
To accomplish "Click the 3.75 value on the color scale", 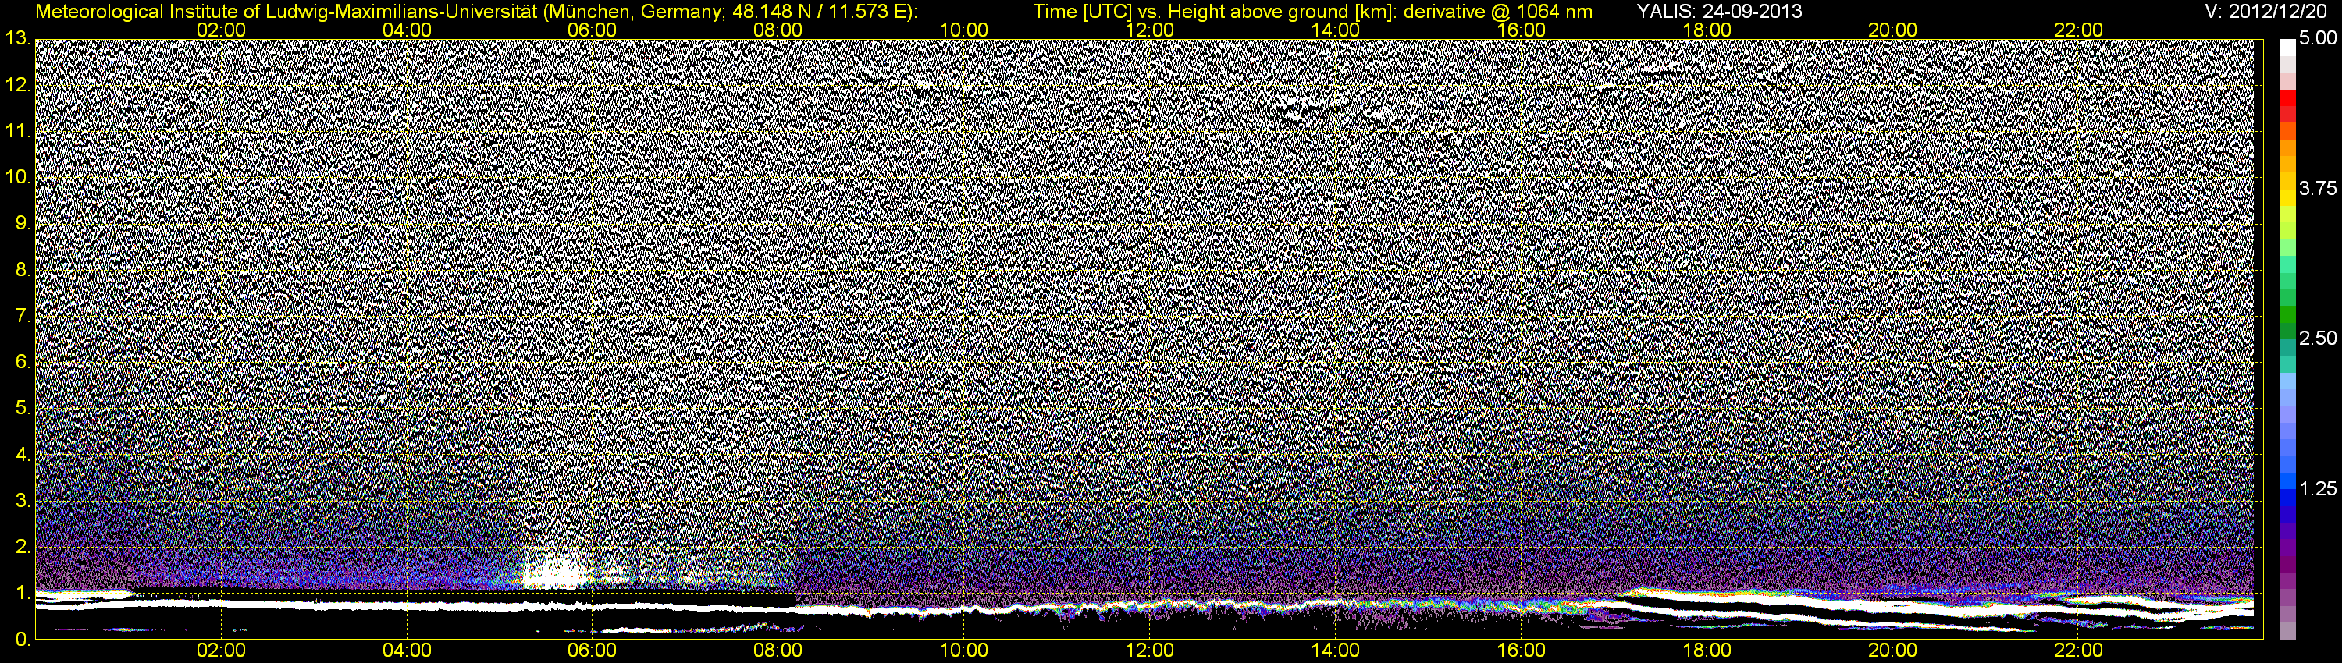I will [x=2318, y=189].
